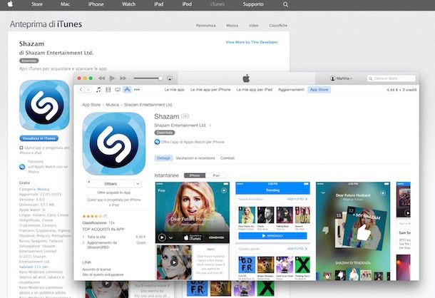Click the Cerca in Store search field
Image resolution: width=435 pixels, height=298 pixels.
(x=391, y=78)
